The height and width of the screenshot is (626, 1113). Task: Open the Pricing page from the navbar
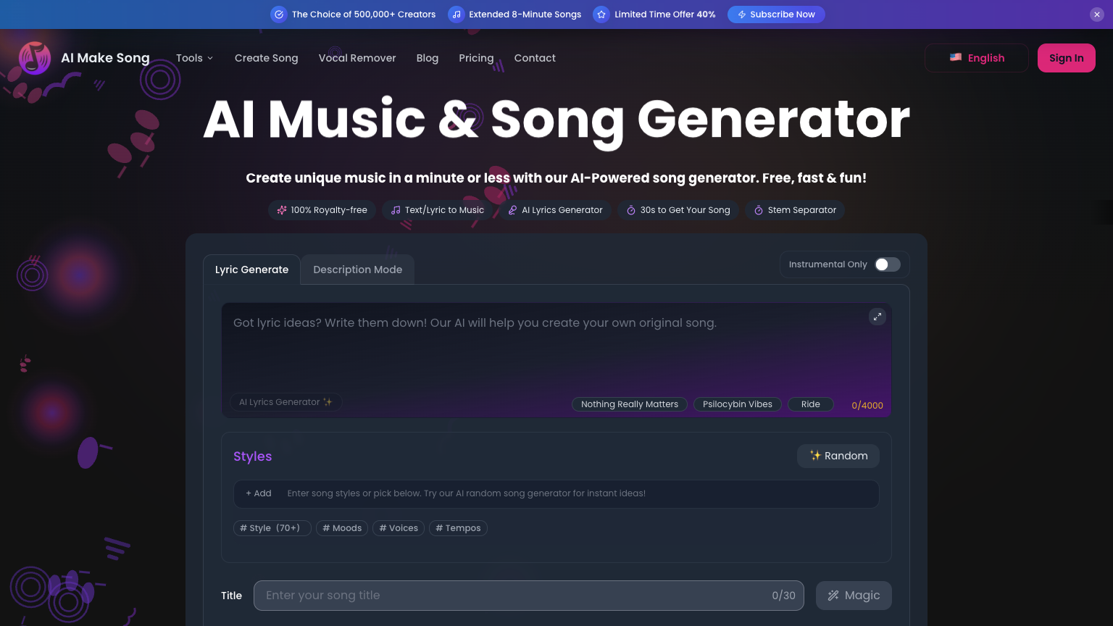tap(476, 58)
